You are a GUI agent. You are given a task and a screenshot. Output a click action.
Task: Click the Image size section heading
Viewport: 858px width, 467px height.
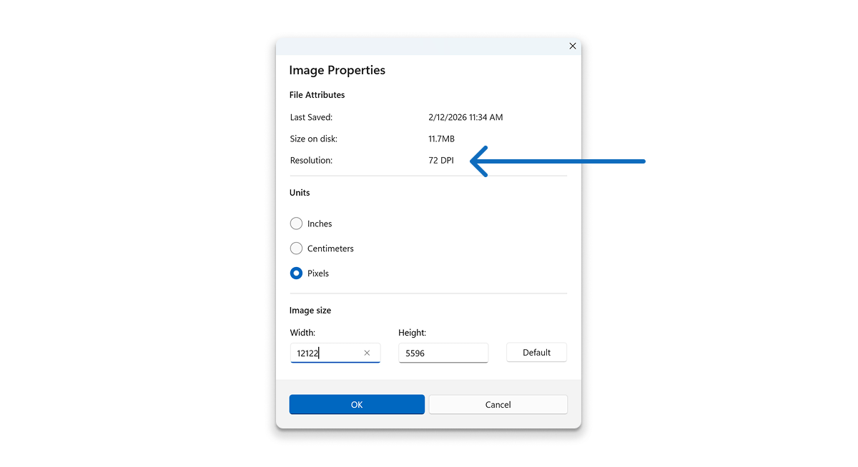(x=310, y=310)
